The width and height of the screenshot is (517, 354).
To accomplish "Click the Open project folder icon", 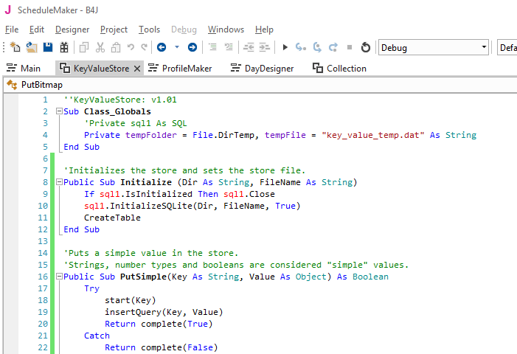I will click(31, 47).
